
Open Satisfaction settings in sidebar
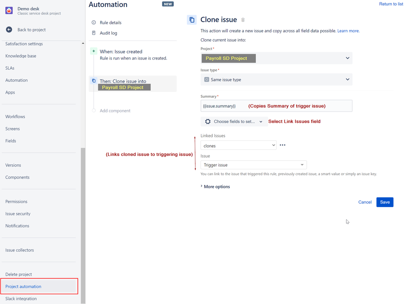[24, 44]
